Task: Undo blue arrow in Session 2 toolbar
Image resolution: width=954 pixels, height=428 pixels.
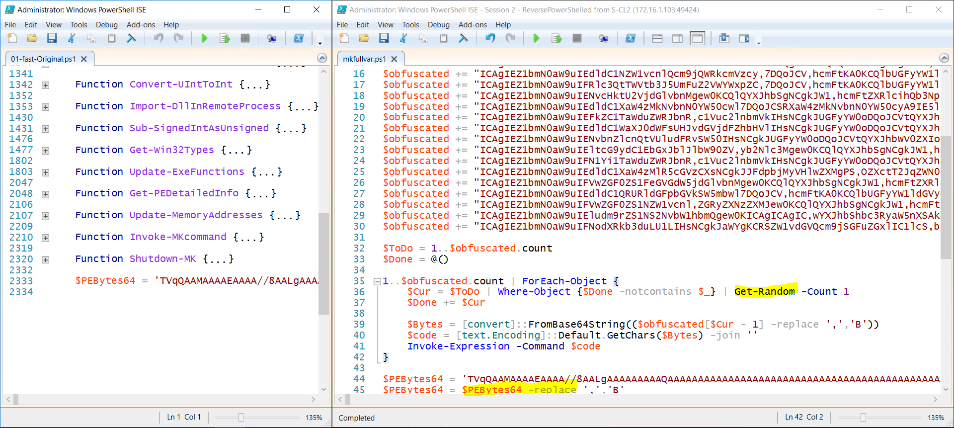Action: tap(490, 38)
